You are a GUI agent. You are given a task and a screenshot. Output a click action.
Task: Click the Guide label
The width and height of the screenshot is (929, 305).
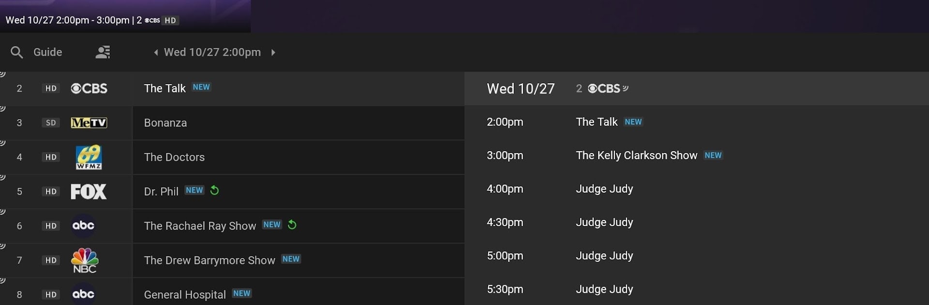[x=47, y=52]
